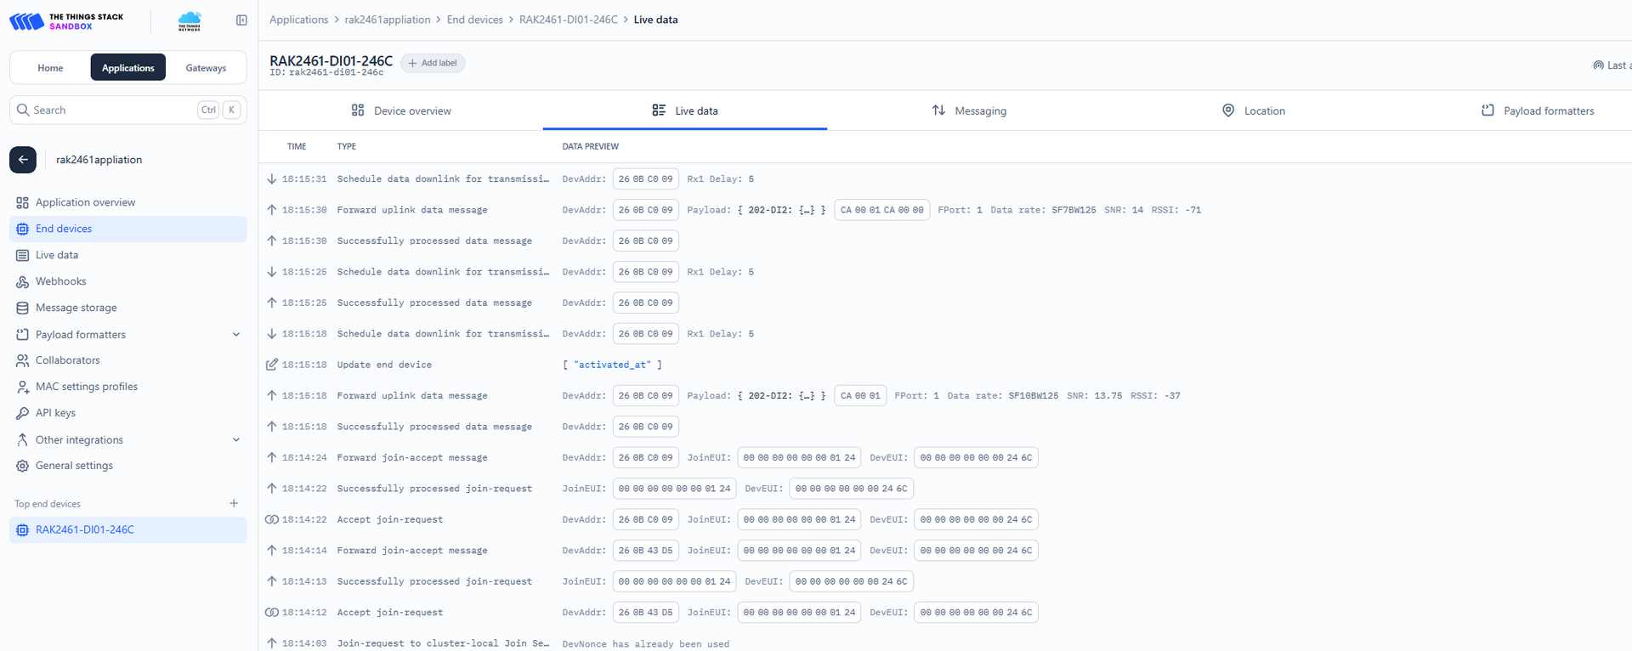Screen dimensions: 1632x651
Task: Open Message storage in the sidebar
Action: (76, 308)
